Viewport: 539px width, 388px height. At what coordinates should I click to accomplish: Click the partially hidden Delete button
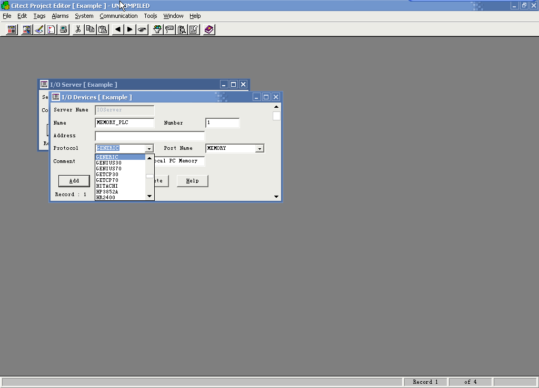point(161,181)
